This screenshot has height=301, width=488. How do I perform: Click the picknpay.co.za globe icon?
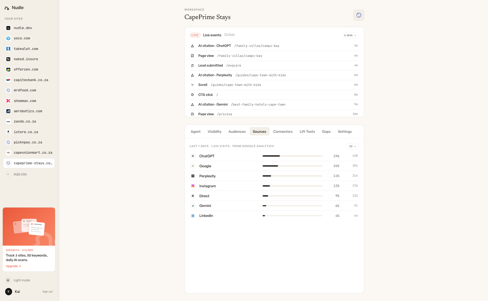pyautogui.click(x=8, y=142)
